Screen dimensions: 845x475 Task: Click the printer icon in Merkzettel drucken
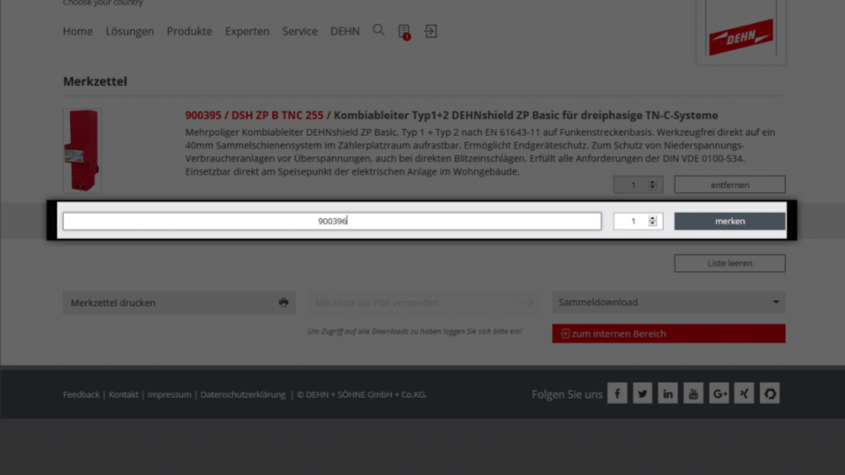283,303
